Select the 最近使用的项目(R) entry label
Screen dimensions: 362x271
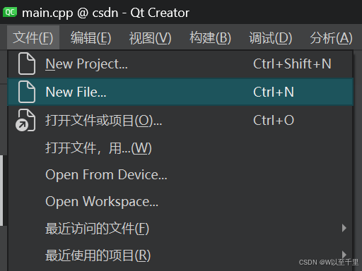[x=98, y=255]
